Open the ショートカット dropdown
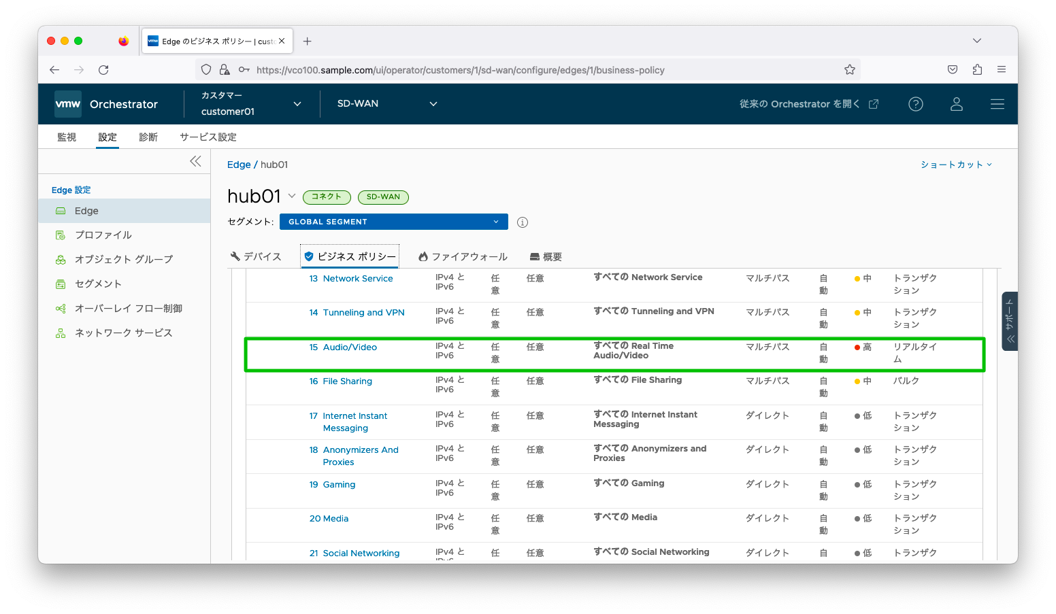The width and height of the screenshot is (1056, 614). 956,165
